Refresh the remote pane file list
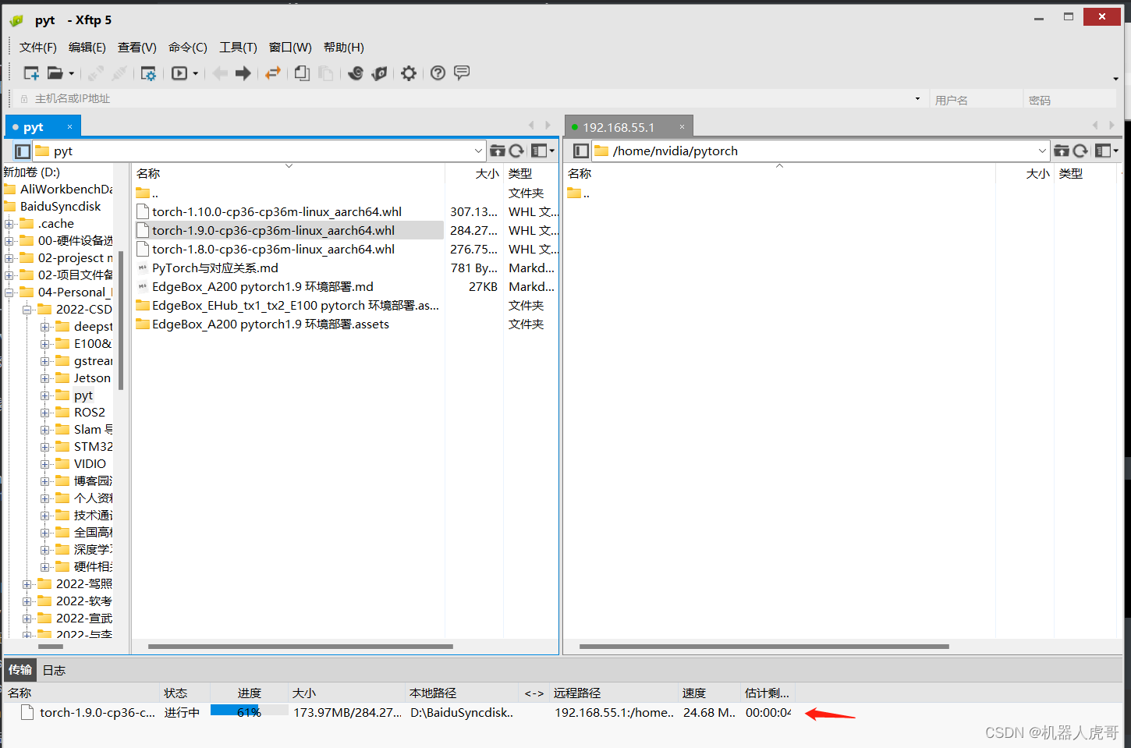The height and width of the screenshot is (748, 1131). point(1080,151)
